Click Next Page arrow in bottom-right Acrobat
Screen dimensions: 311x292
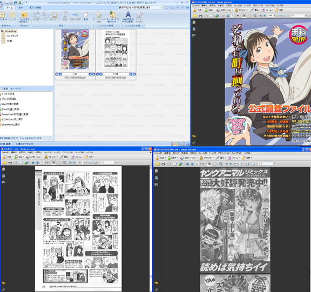click(192, 164)
